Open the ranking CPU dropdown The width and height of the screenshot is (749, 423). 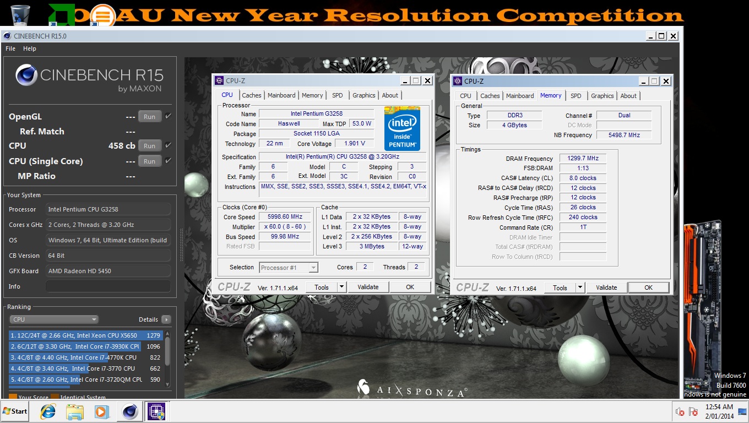coord(54,319)
